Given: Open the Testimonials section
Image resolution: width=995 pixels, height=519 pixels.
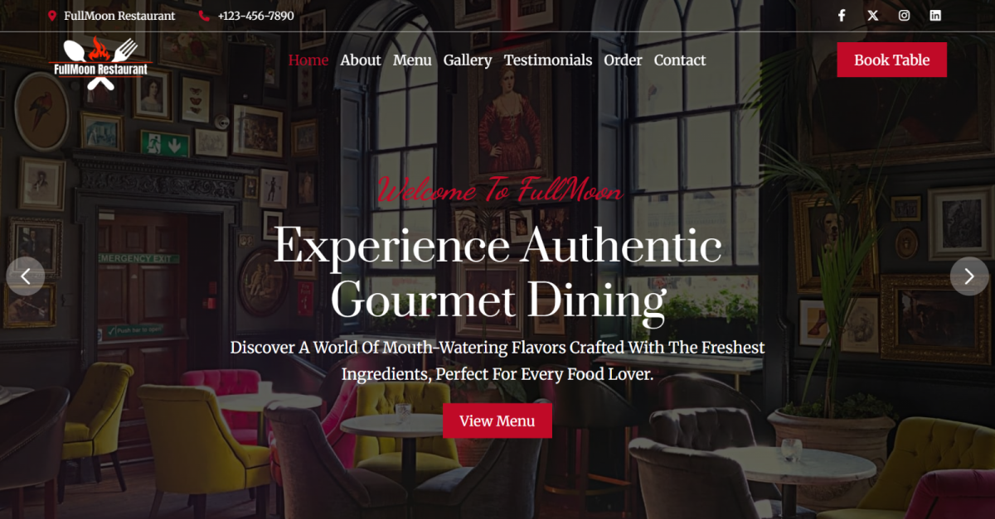Looking at the screenshot, I should (x=548, y=60).
